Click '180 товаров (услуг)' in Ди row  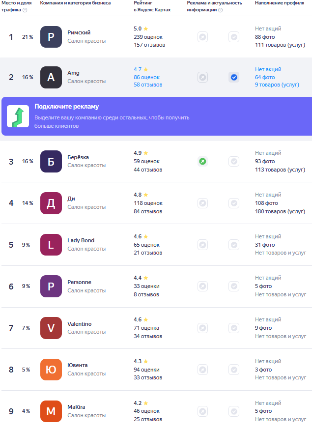click(280, 211)
